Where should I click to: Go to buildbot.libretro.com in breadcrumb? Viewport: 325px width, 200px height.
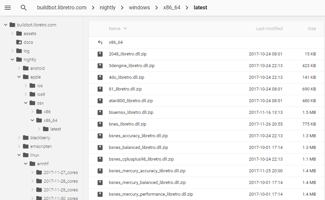tap(61, 8)
